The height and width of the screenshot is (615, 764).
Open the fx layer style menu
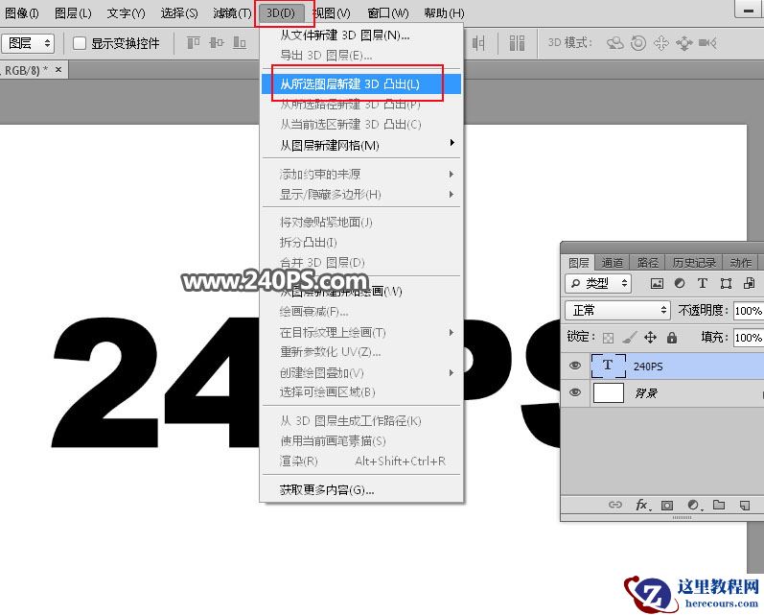click(x=642, y=505)
